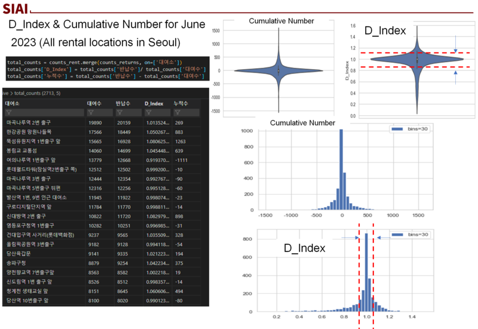Screen dimensions: 478x329
Task: Click the bins=30 legend marker in D_Index histogram
Action: point(397,235)
